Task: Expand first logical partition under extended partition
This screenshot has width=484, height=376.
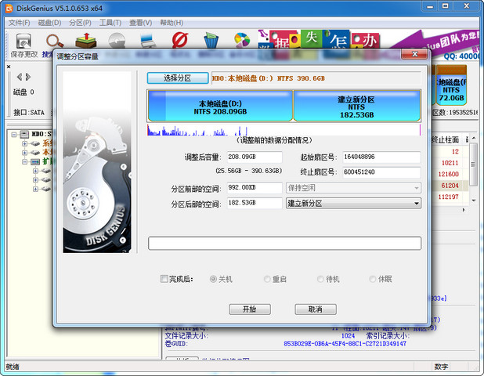Action: 35,171
